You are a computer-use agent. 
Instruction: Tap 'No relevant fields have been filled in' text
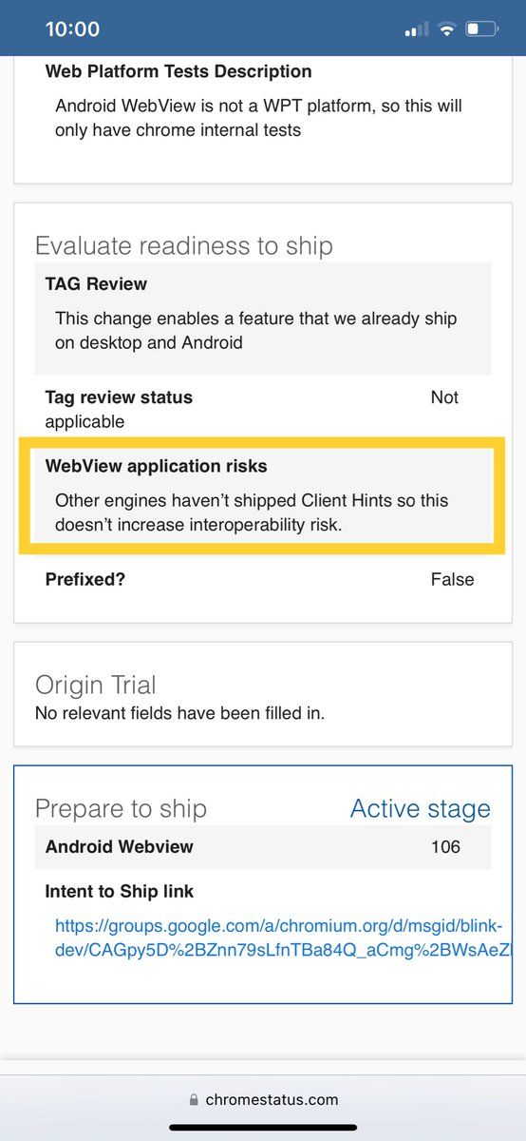click(x=179, y=712)
